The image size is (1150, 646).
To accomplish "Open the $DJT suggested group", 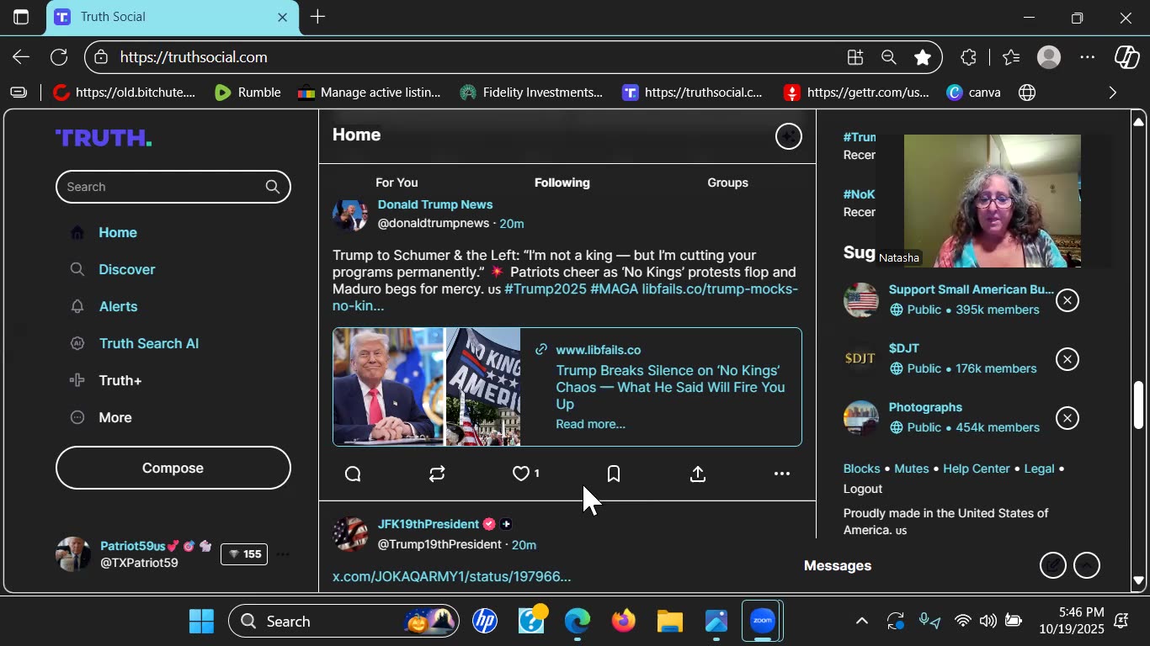I will tap(904, 348).
